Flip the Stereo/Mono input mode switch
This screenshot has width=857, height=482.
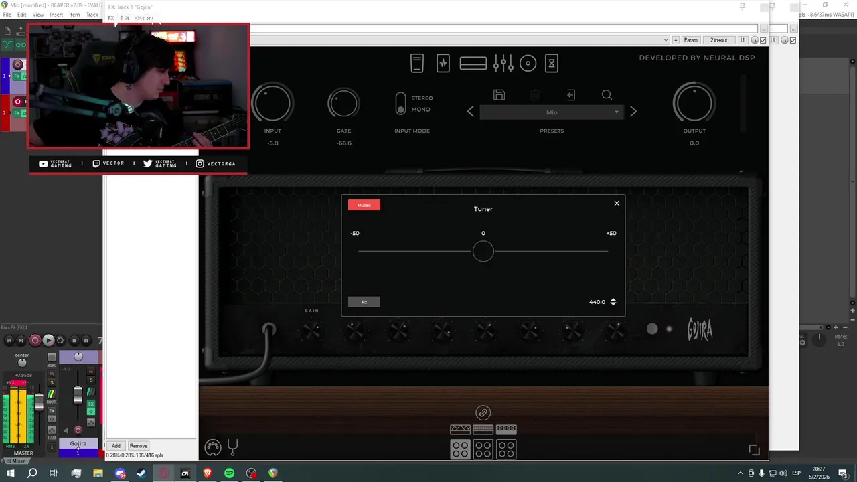pyautogui.click(x=400, y=104)
